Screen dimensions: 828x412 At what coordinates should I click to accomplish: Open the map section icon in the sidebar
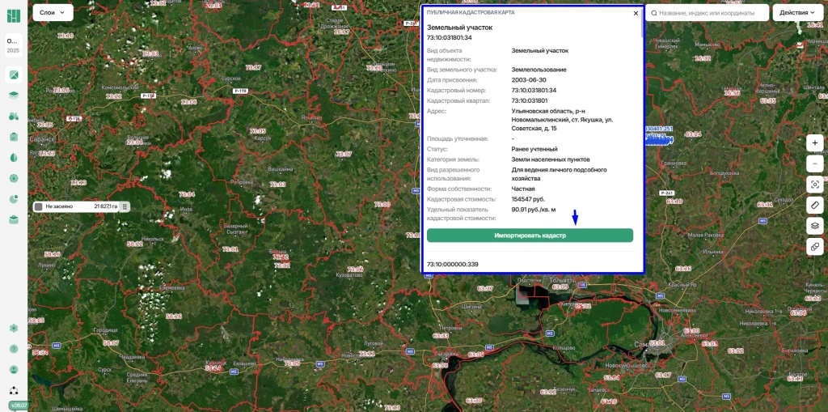coord(14,74)
